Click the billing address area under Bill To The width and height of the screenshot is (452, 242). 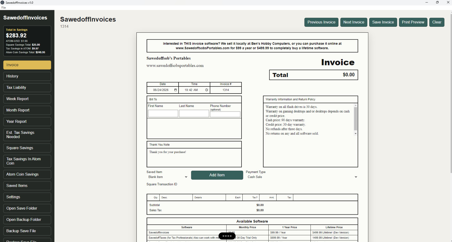pyautogui.click(x=194, y=128)
